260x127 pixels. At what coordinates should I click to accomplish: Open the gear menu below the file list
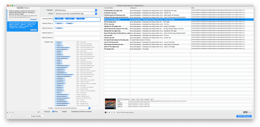[106, 112]
